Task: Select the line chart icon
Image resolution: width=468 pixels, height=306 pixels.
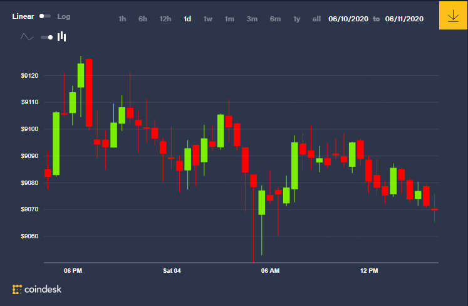Action: (x=27, y=37)
